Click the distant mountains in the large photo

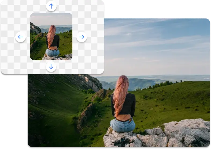(x=139, y=82)
